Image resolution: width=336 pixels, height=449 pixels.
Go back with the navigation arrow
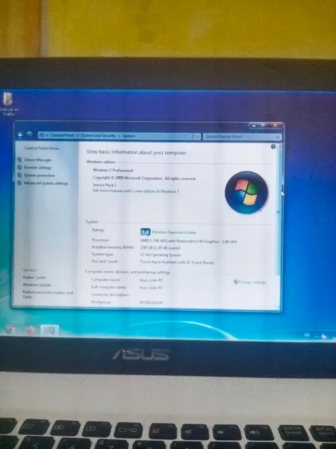pyautogui.click(x=20, y=135)
